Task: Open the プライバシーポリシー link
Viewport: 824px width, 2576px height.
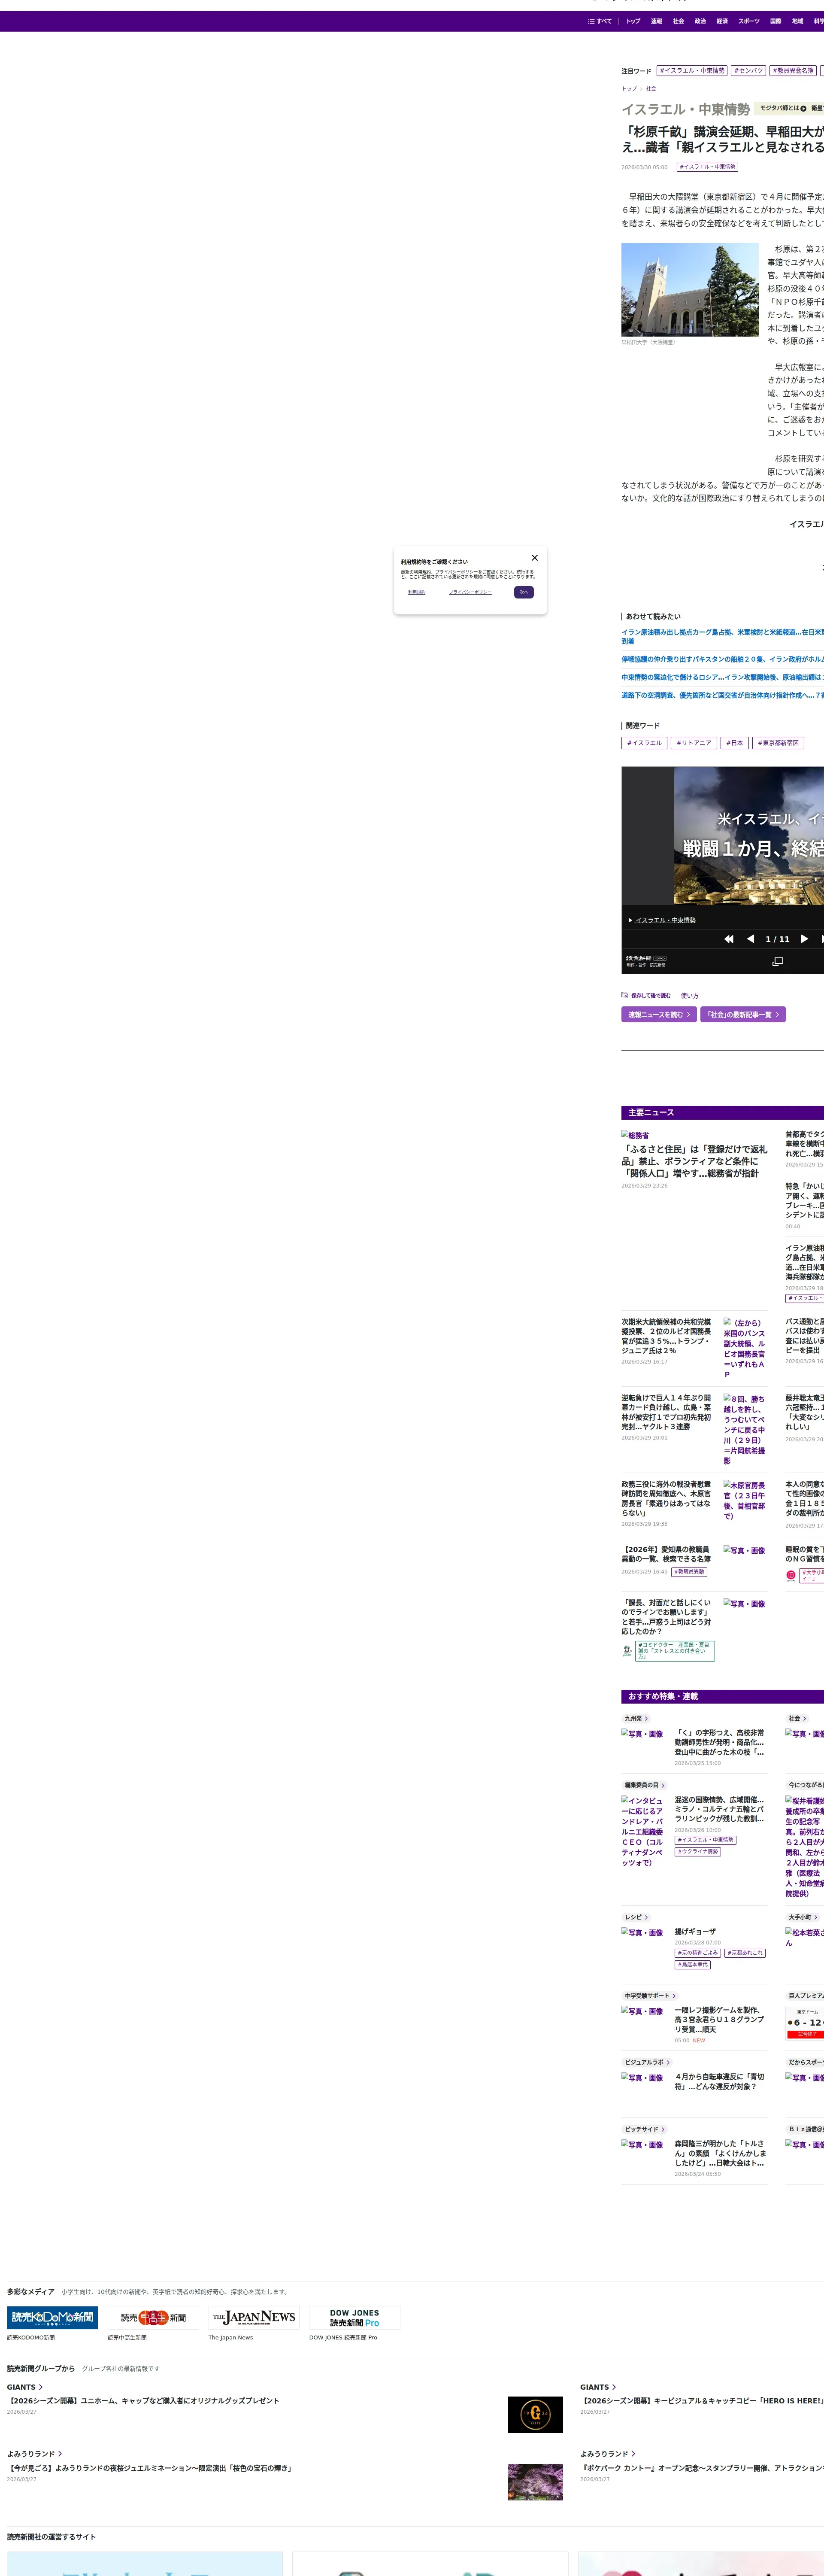Action: click(470, 592)
